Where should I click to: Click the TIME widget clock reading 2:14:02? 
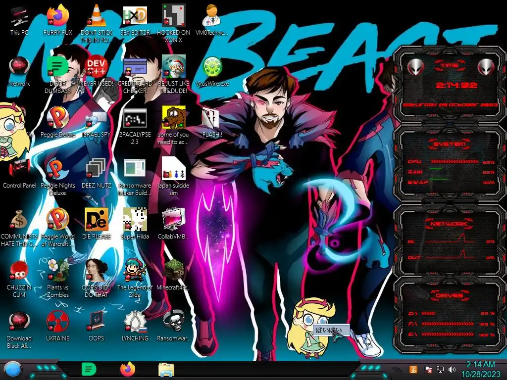tap(456, 85)
